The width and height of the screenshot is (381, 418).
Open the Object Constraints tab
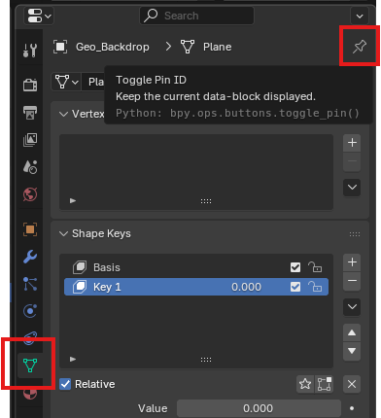point(30,337)
